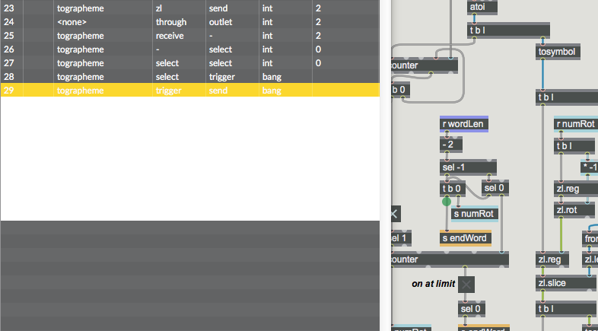Screen dimensions: 598x331
Task: Click green watchpoint dot below t b 0
Action: tap(447, 202)
